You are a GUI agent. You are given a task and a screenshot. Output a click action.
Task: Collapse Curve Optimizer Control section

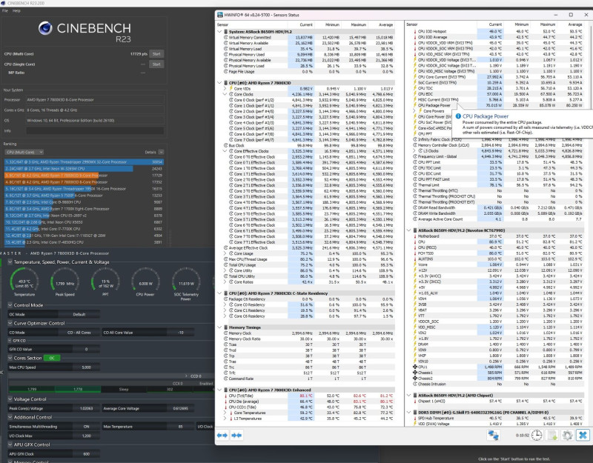[10, 323]
